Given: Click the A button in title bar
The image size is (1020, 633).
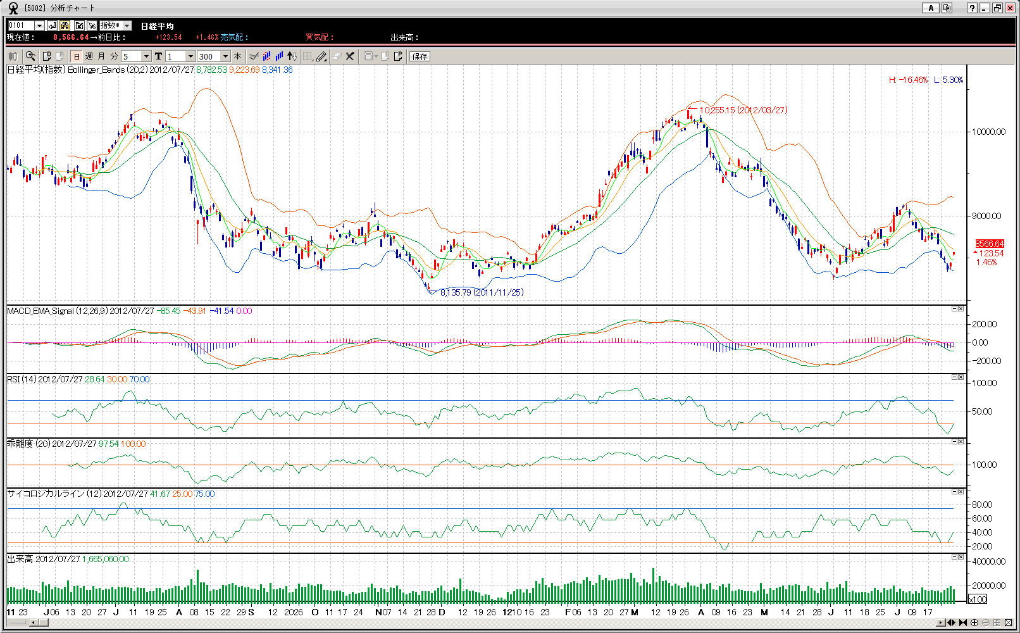Looking at the screenshot, I should pos(930,8).
